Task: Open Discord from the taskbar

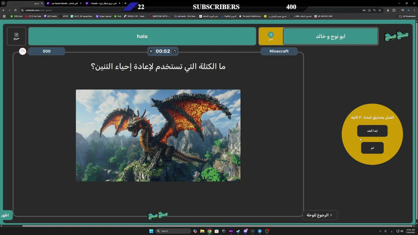Action: 246,231
